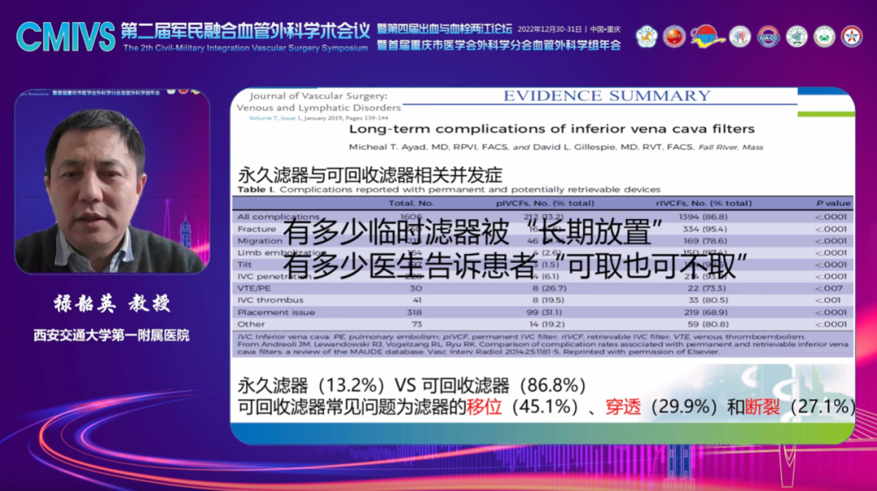
Task: Click the Table I caption text
Action: (x=449, y=190)
